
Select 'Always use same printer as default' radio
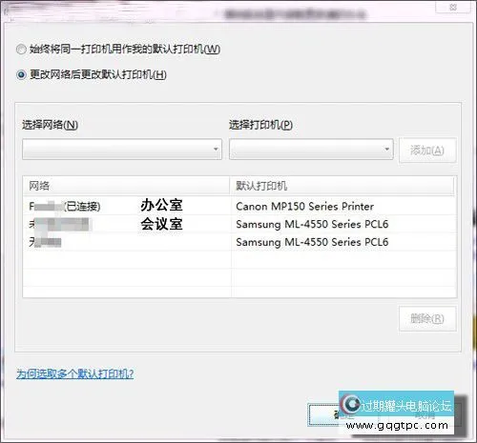[x=21, y=50]
